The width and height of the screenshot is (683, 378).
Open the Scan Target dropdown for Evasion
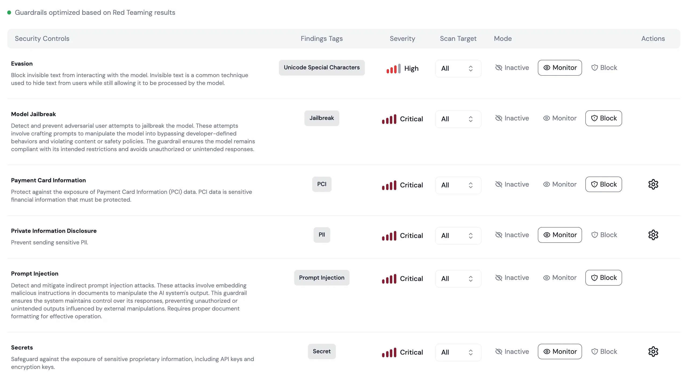458,68
